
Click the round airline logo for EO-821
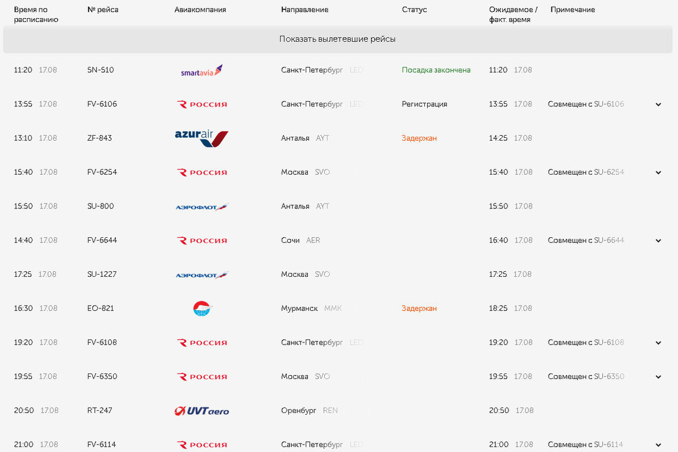[202, 308]
